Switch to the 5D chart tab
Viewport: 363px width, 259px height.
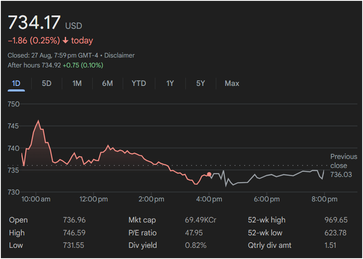(x=47, y=83)
